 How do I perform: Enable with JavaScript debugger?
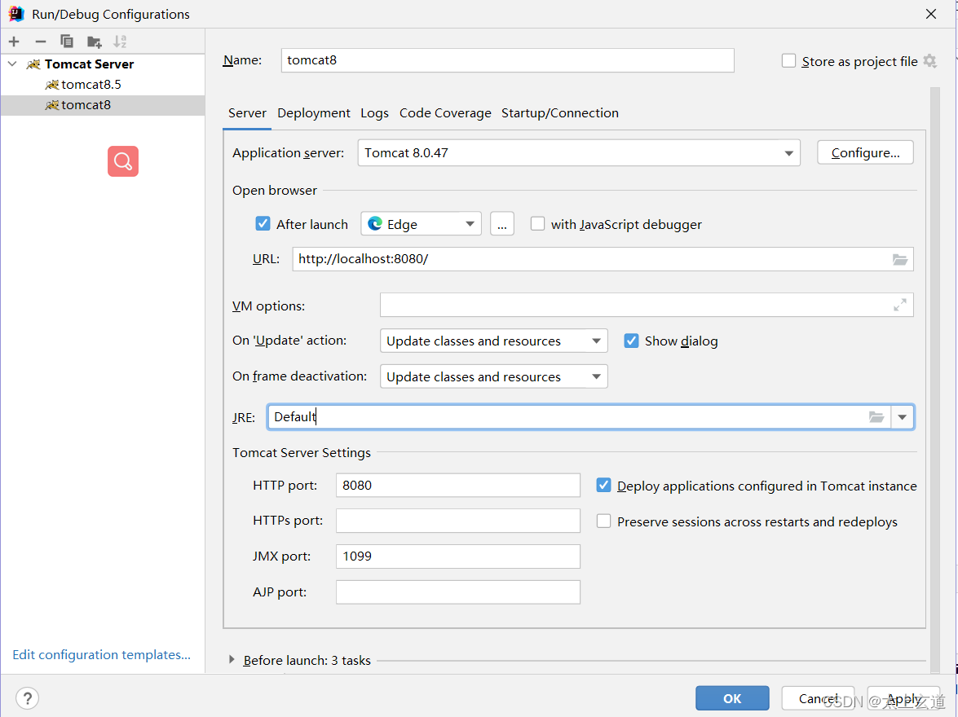[x=537, y=224]
